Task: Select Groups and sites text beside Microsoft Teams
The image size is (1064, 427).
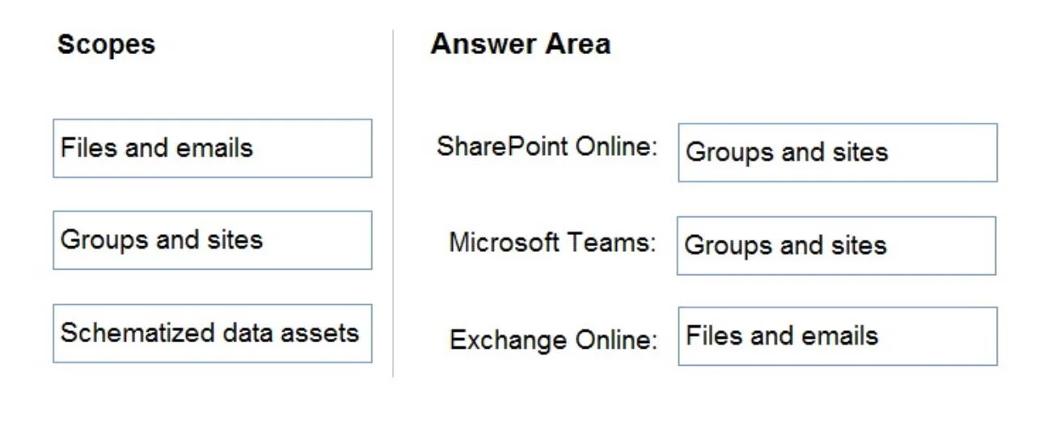Action: 785,245
